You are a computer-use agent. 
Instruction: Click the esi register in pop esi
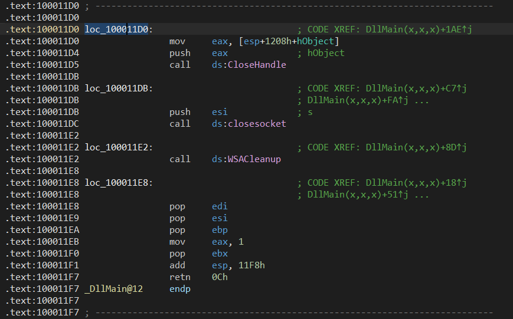(x=220, y=218)
